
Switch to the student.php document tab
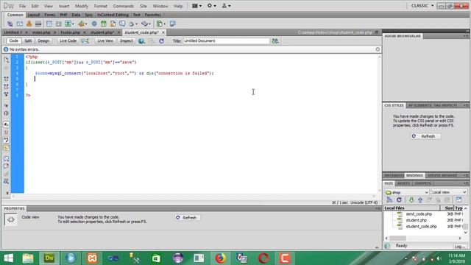pyautogui.click(x=102, y=32)
